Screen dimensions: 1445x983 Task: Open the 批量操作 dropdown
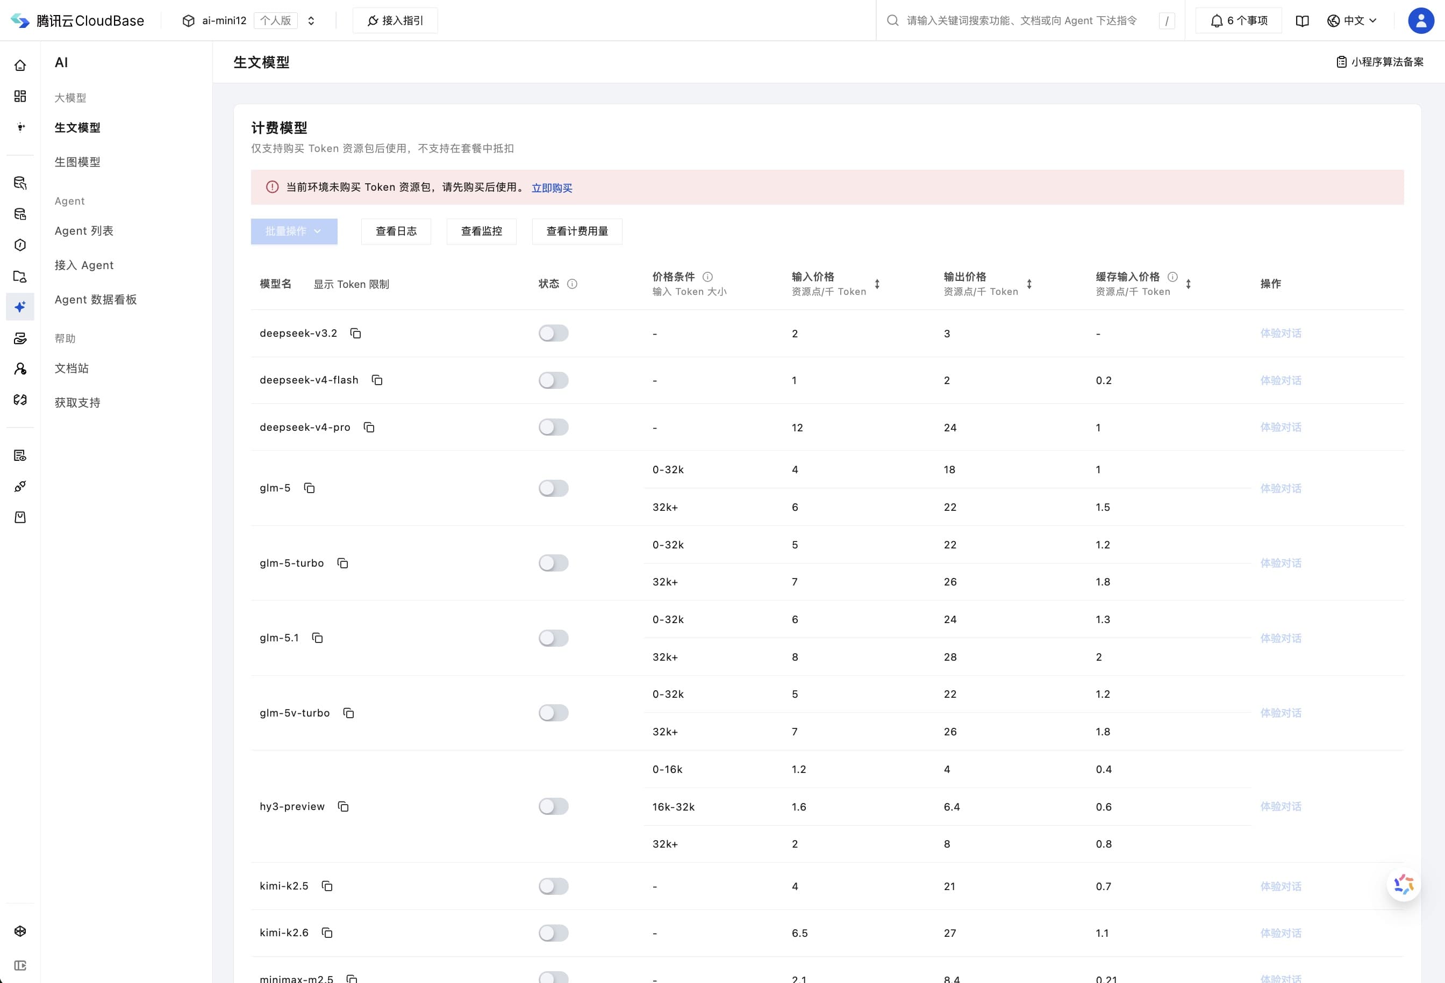point(294,231)
